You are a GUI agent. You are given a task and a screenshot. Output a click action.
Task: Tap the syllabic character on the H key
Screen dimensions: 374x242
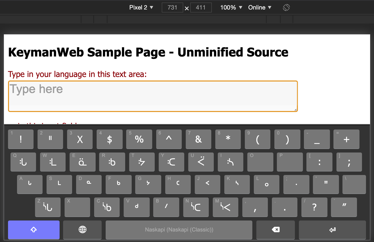coord(178,184)
